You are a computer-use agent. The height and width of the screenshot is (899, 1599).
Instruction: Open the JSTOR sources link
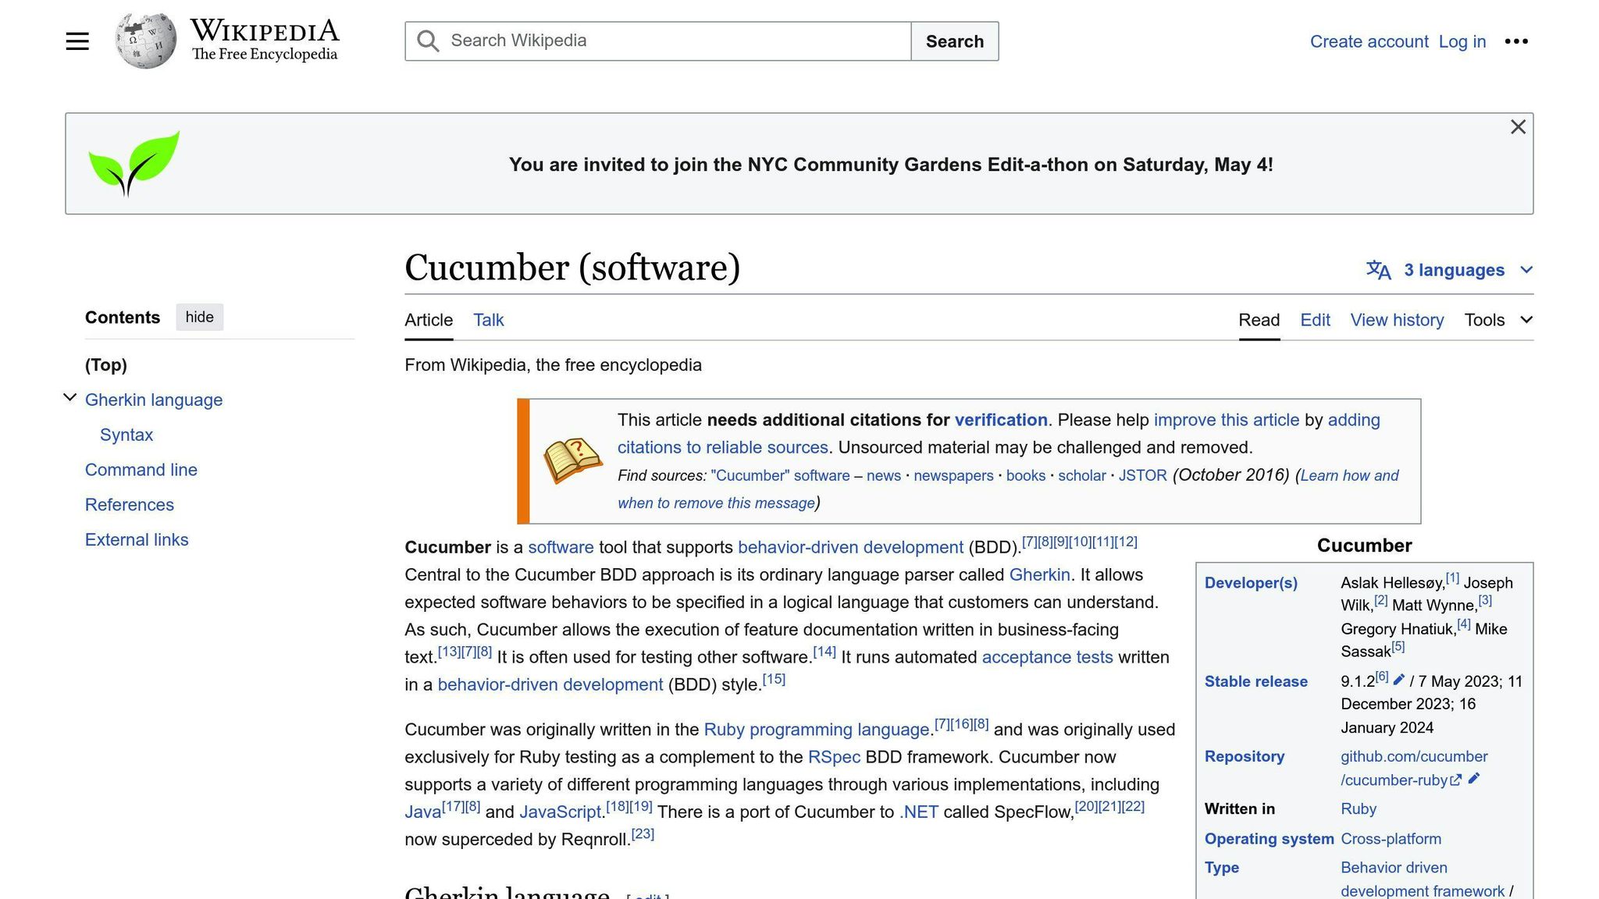pos(1142,476)
